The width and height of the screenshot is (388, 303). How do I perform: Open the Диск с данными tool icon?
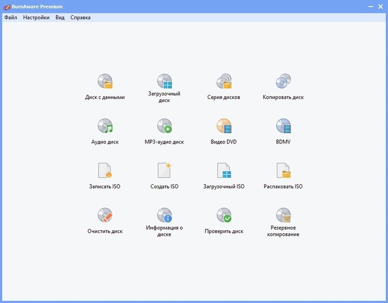105,81
